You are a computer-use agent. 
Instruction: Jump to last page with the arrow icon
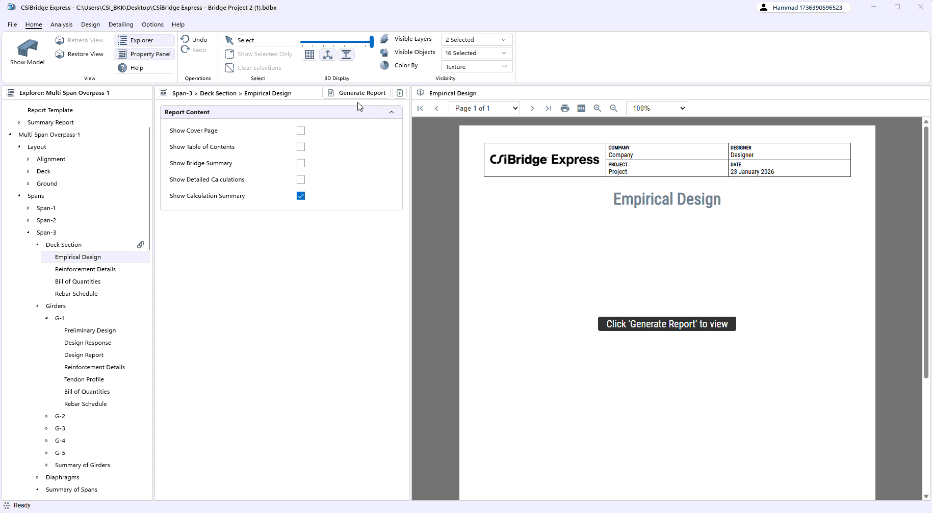[548, 108]
